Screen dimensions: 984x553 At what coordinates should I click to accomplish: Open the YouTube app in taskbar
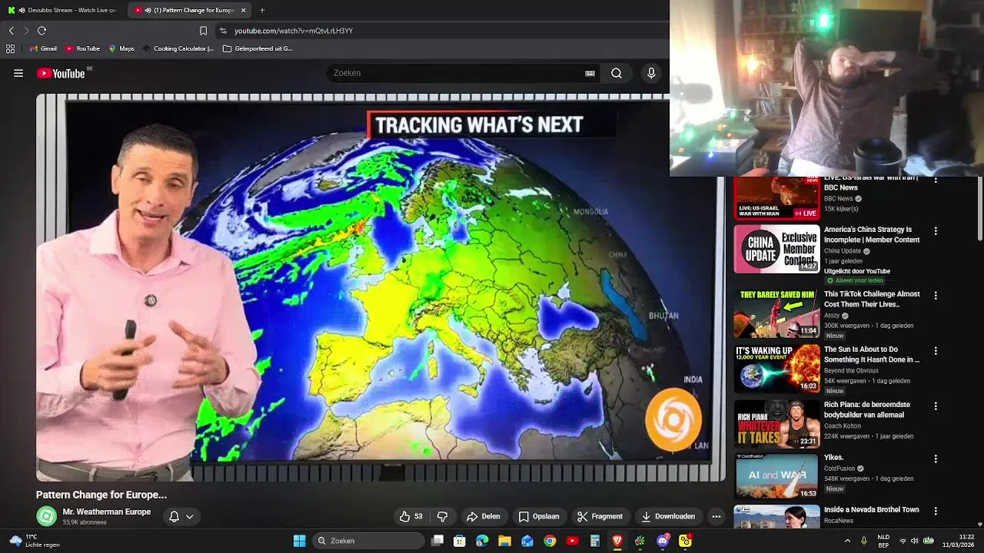pyautogui.click(x=572, y=541)
